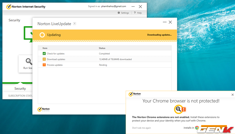Image resolution: width=235 pixels, height=134 pixels.
Task: Minimize the Norton Internet Security window
Action: [133, 7]
